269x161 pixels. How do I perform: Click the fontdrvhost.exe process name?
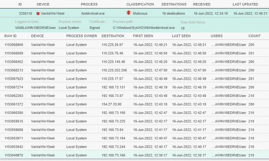[93, 13]
